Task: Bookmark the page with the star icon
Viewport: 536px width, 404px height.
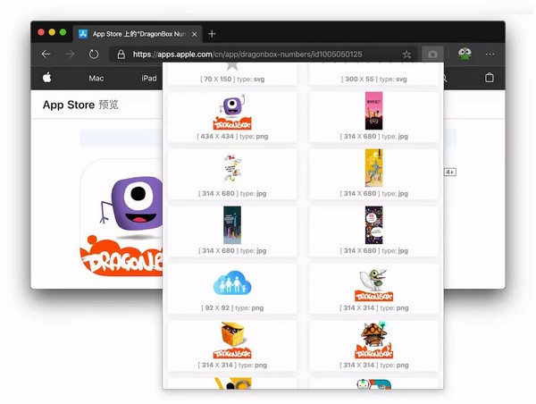Action: [x=406, y=55]
